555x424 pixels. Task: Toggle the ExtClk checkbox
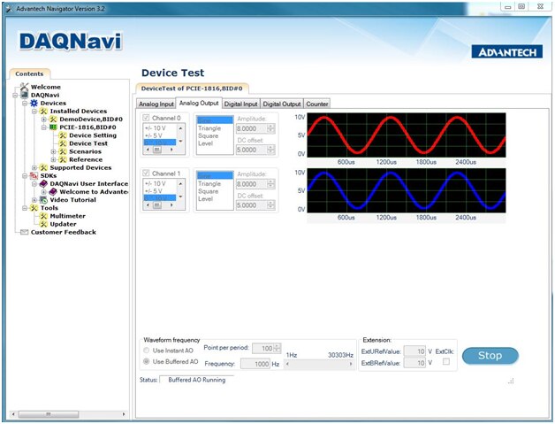[x=446, y=361]
